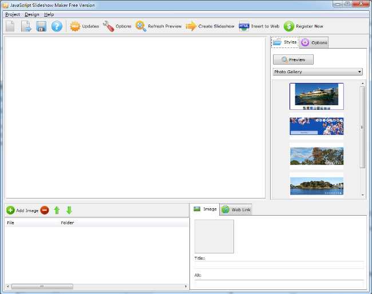Click the green Add Image button

pyautogui.click(x=22, y=210)
